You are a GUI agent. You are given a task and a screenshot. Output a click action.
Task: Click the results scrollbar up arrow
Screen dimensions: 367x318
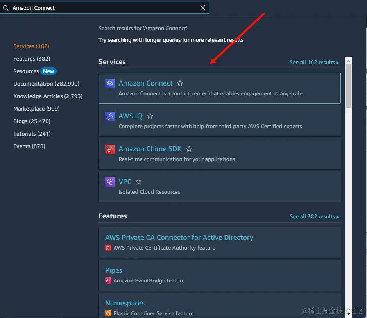pyautogui.click(x=349, y=61)
